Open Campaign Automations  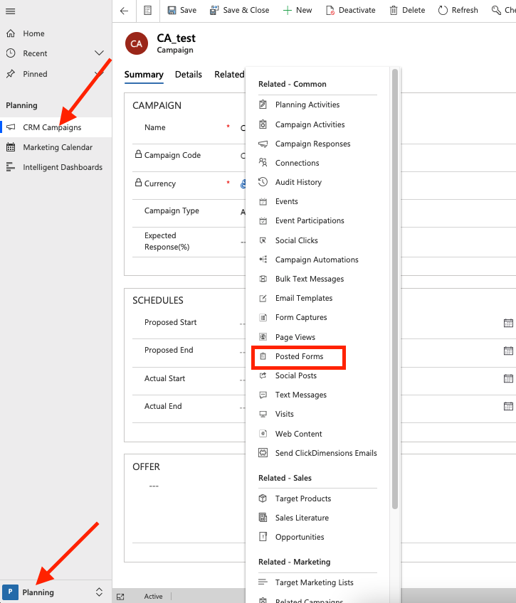click(316, 260)
